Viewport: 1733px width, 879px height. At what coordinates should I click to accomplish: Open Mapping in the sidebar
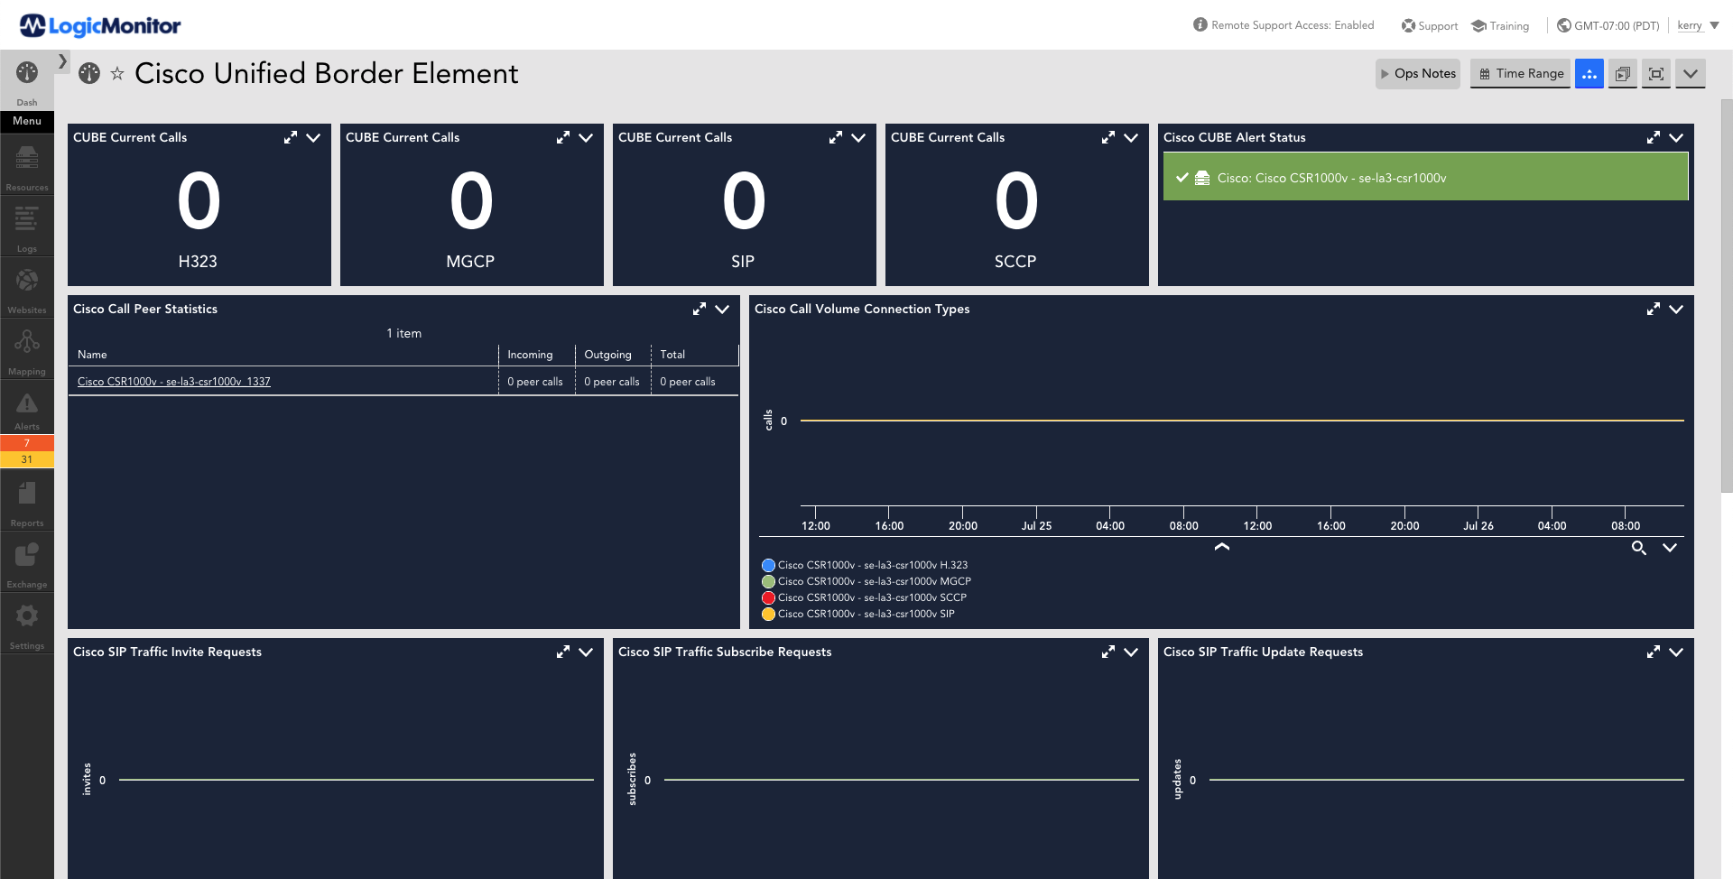click(x=27, y=351)
